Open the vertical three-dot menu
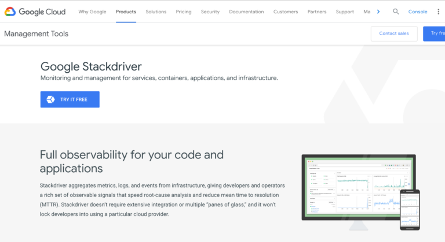Image resolution: width=445 pixels, height=242 pixels. click(438, 12)
